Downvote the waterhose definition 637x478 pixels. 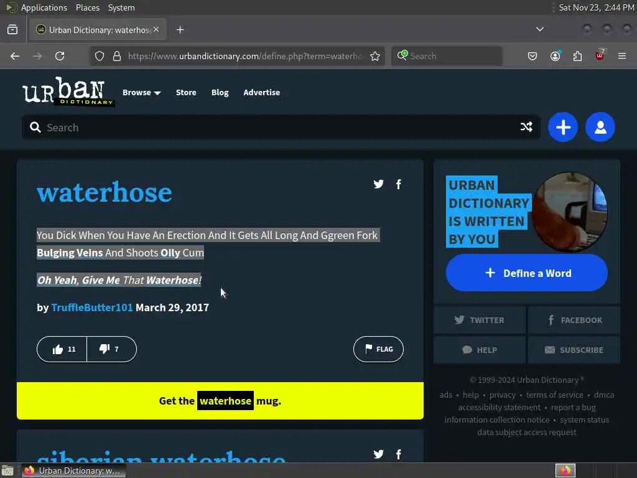[112, 349]
